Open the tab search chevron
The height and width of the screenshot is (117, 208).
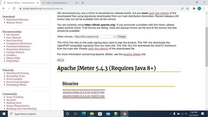[182, 2]
